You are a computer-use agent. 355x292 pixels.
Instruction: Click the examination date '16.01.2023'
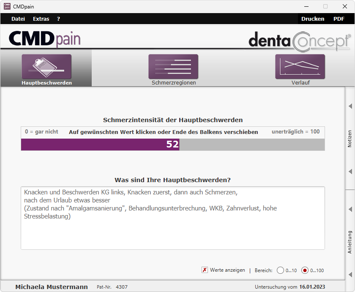(x=312, y=287)
